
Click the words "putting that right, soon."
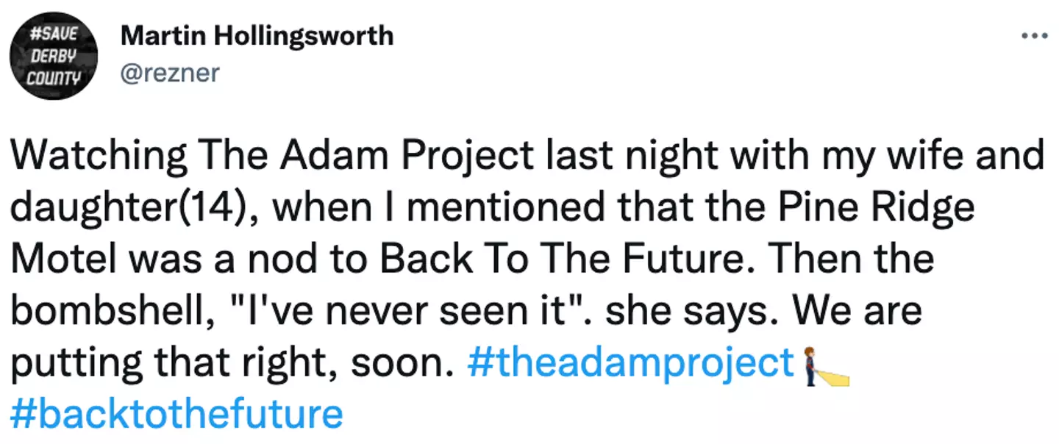pos(230,364)
